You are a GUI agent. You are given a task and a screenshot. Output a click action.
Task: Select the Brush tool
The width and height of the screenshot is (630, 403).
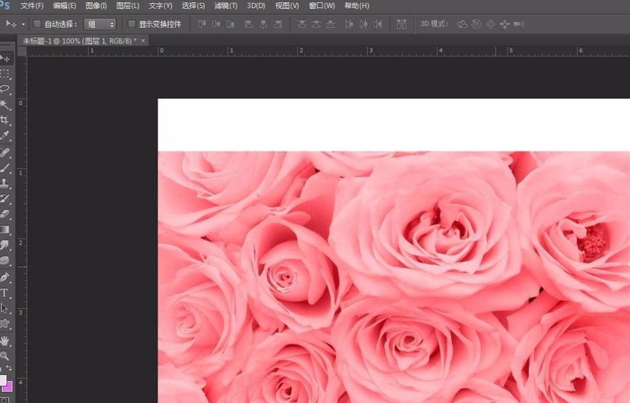tap(5, 168)
